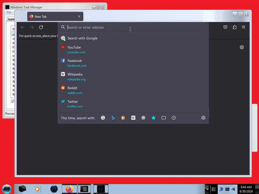Switch to Task Manager taskbar button

pyautogui.click(x=101, y=189)
